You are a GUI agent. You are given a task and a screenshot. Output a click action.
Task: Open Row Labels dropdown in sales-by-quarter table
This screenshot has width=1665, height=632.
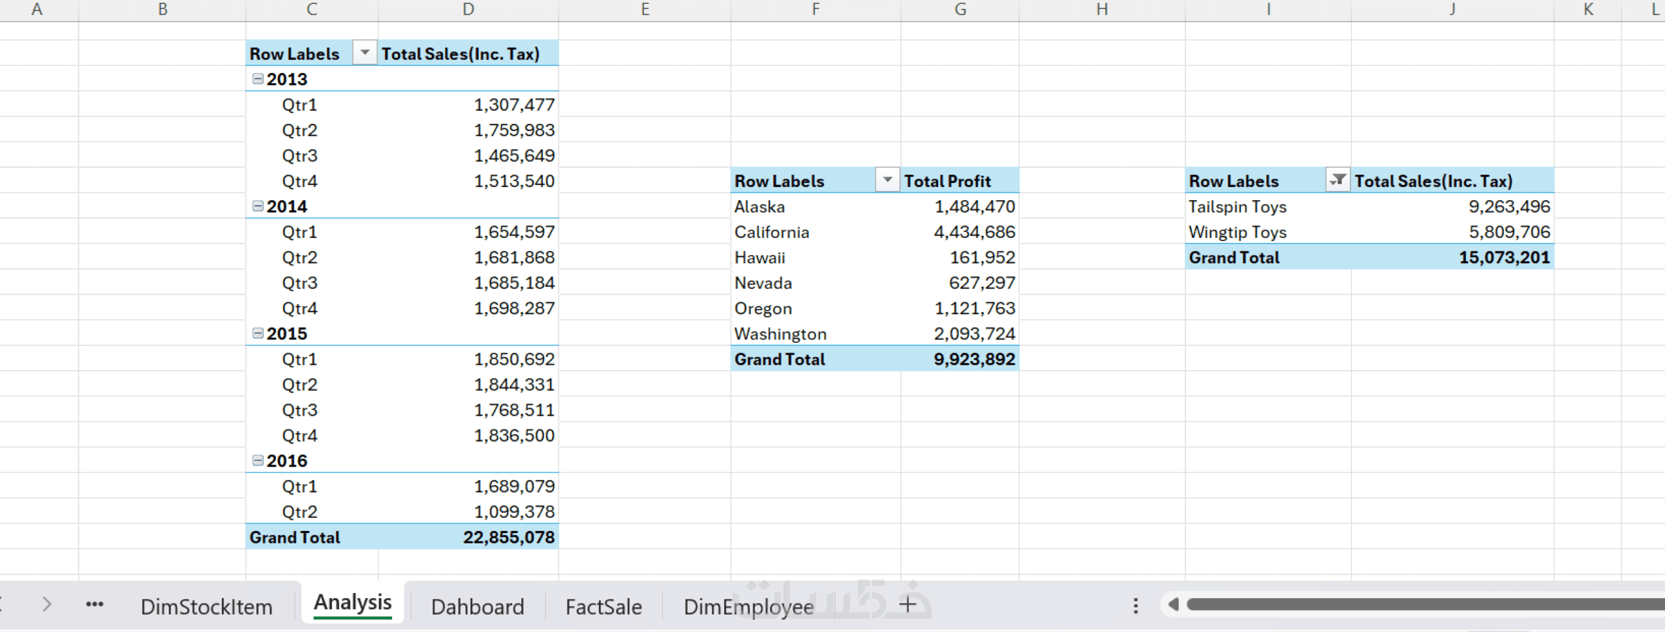tap(365, 53)
